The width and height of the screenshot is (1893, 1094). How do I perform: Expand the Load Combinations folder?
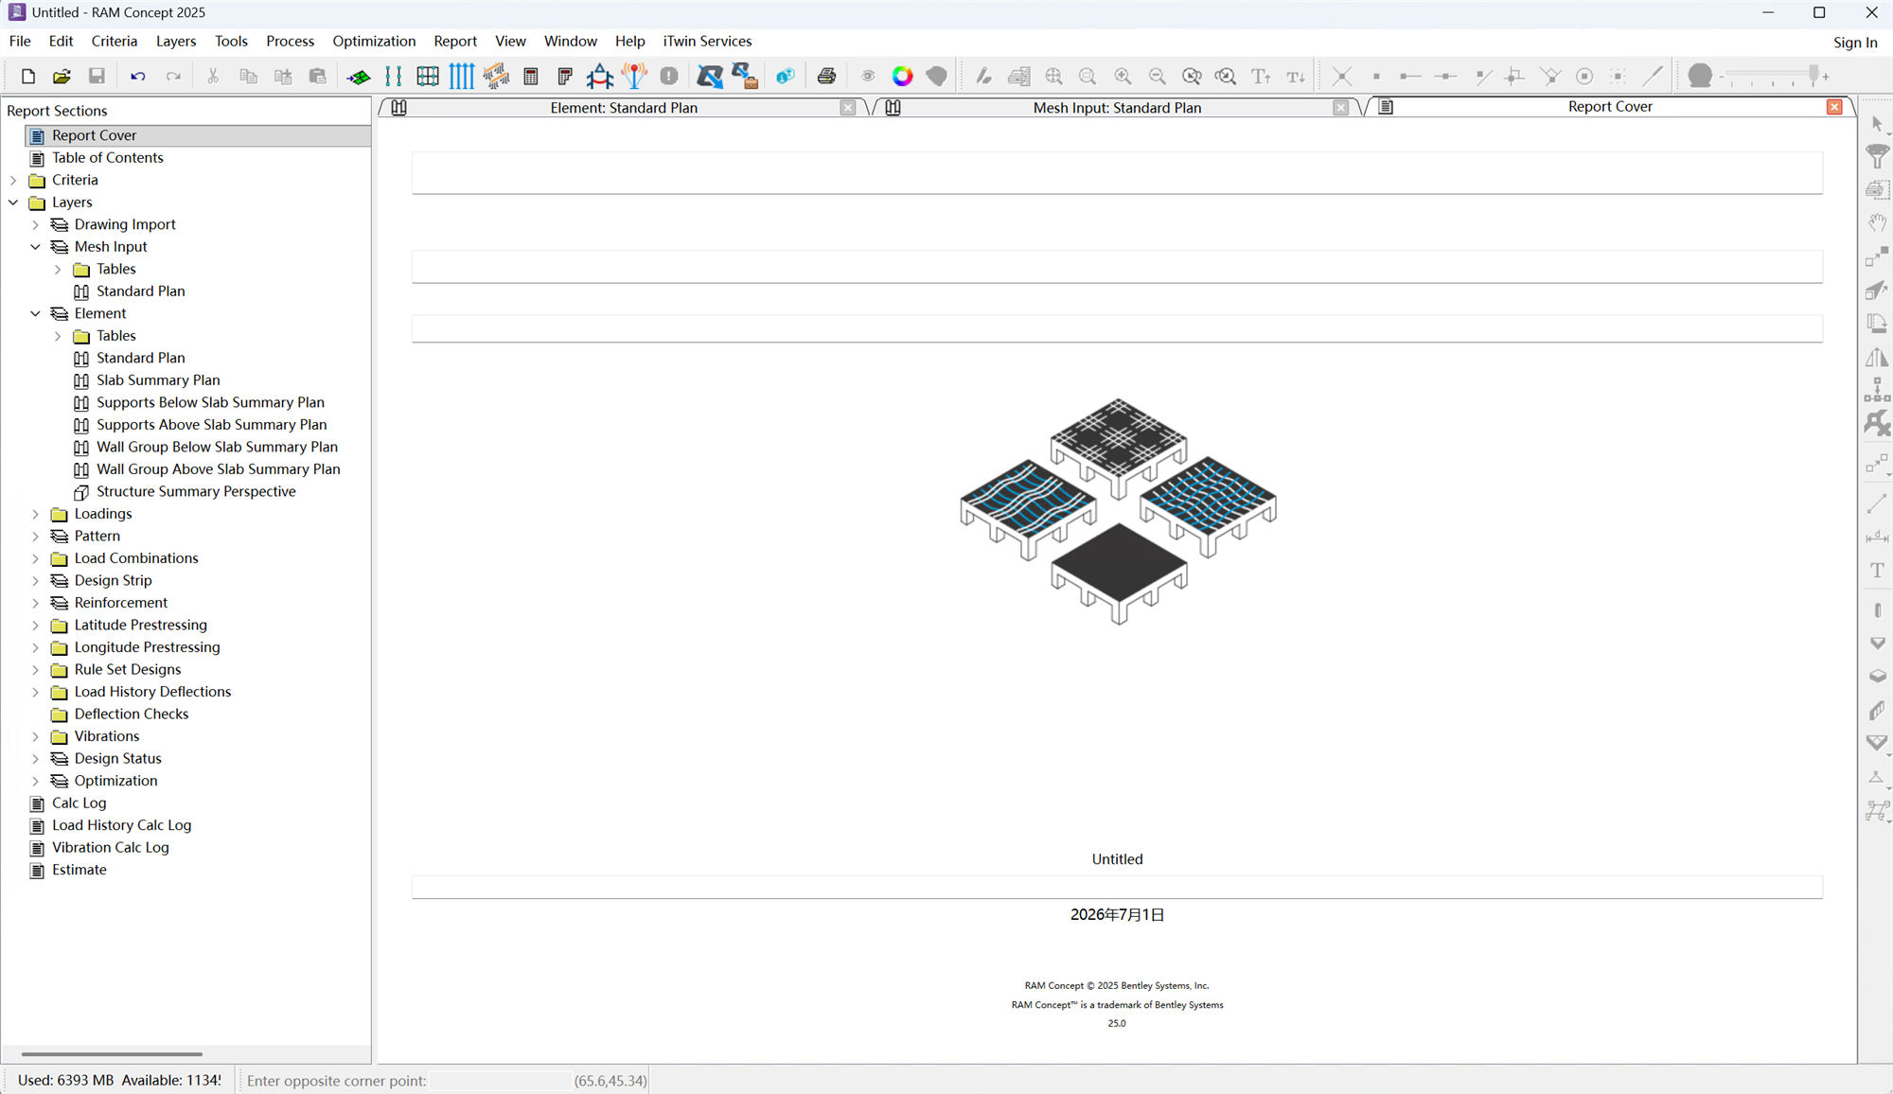[36, 558]
